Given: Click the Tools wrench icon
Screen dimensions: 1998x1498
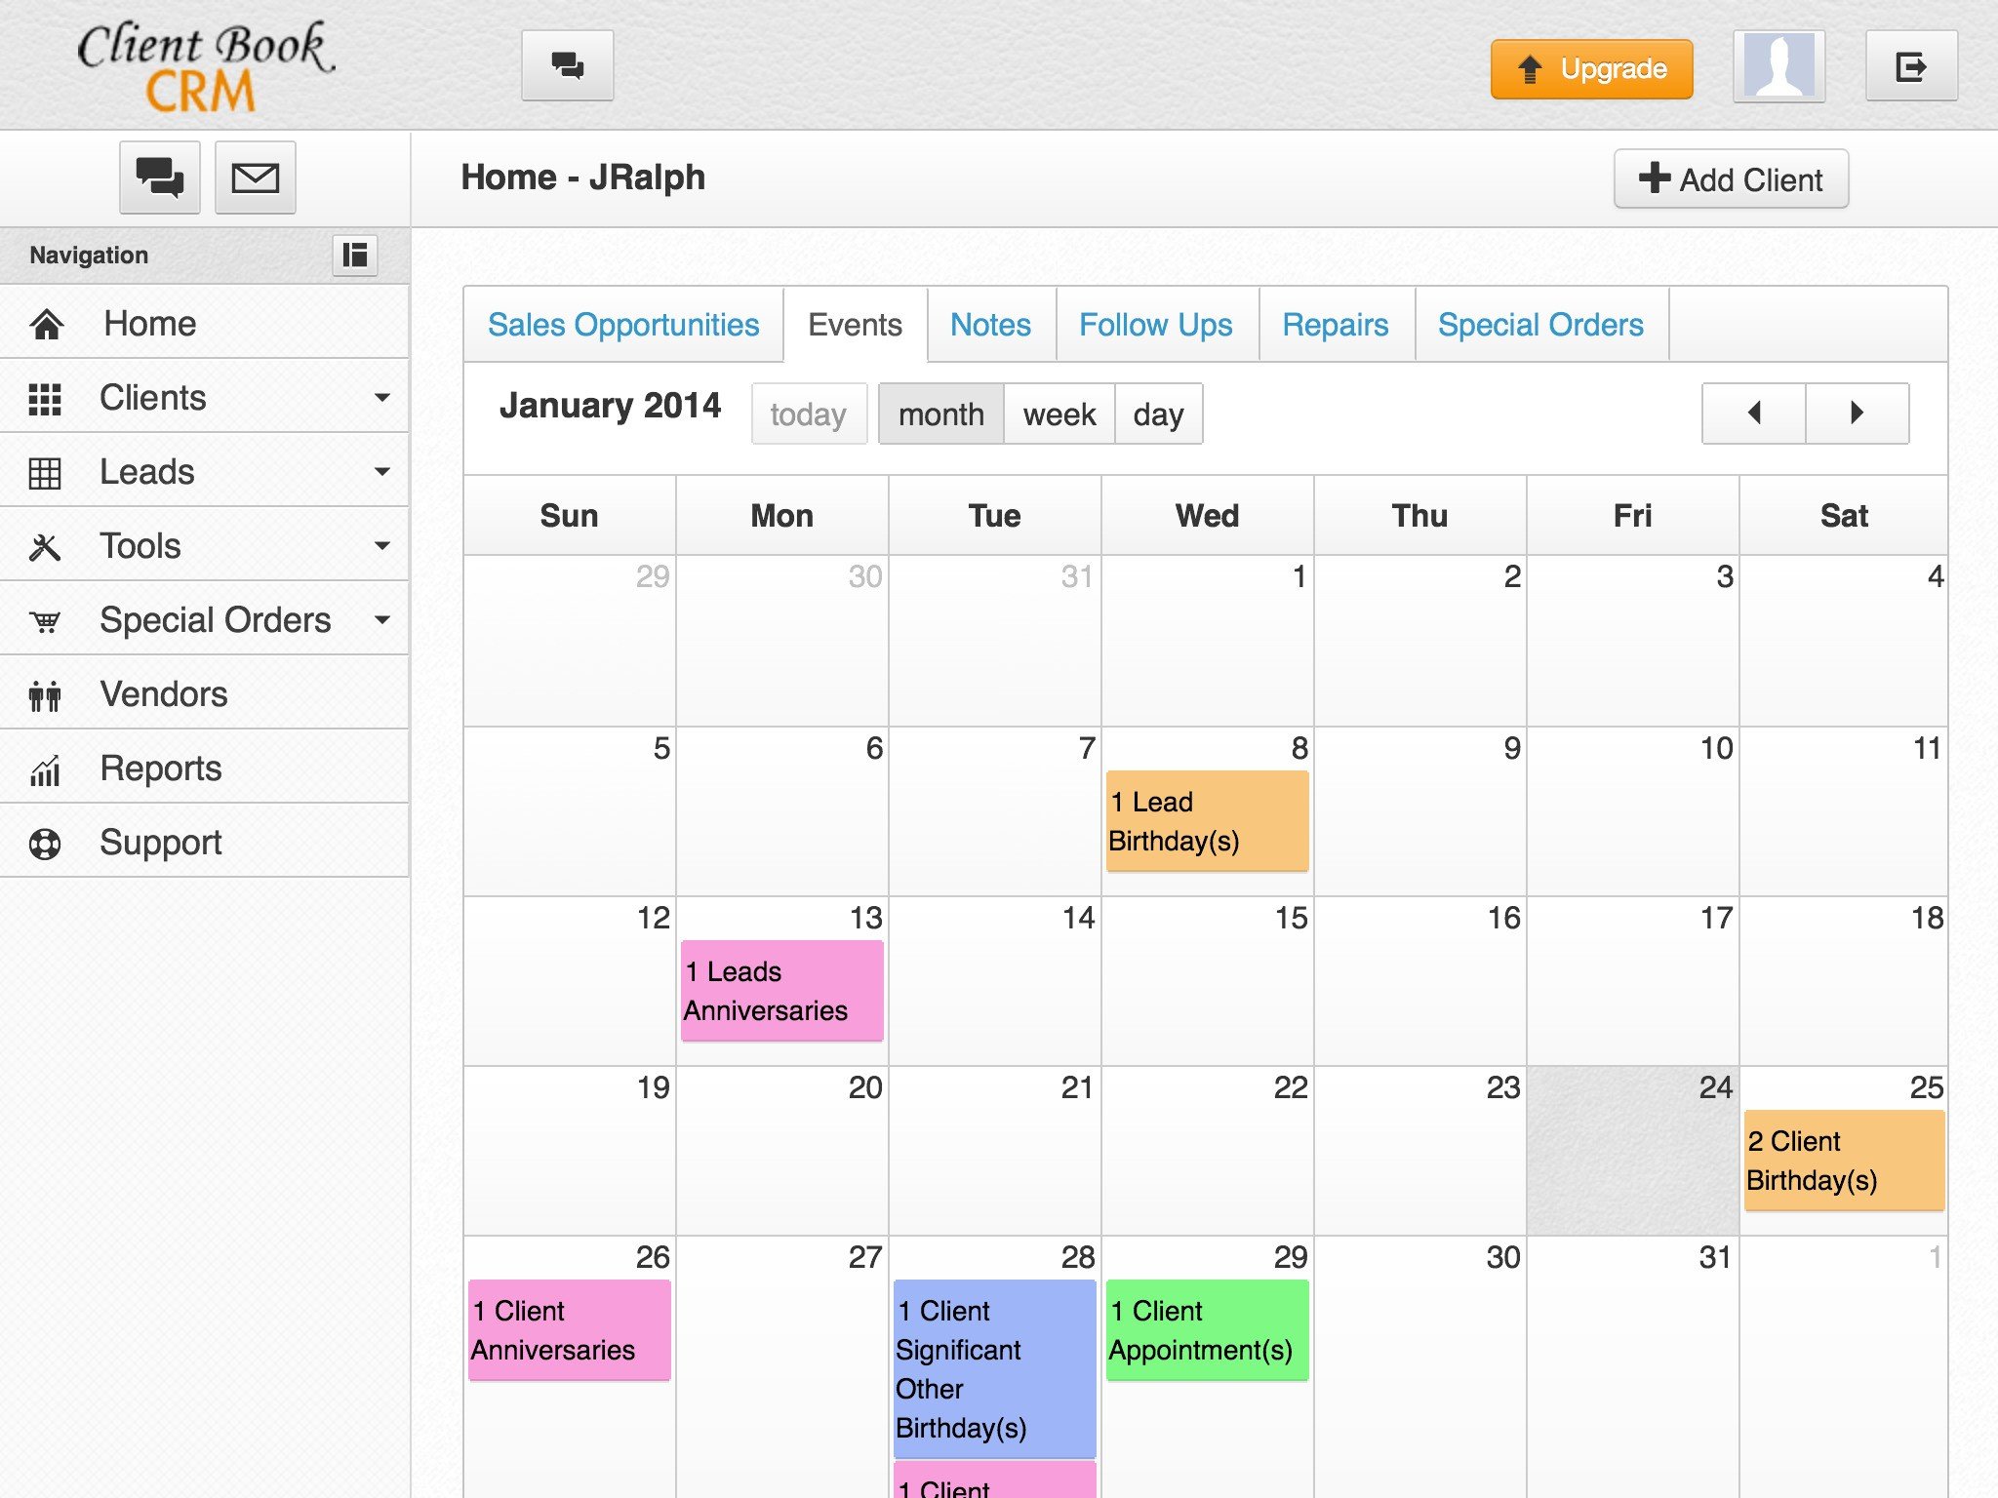Looking at the screenshot, I should click(x=45, y=547).
